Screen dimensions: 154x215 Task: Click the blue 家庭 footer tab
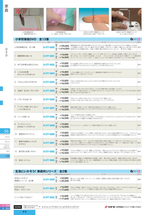(x=25, y=212)
